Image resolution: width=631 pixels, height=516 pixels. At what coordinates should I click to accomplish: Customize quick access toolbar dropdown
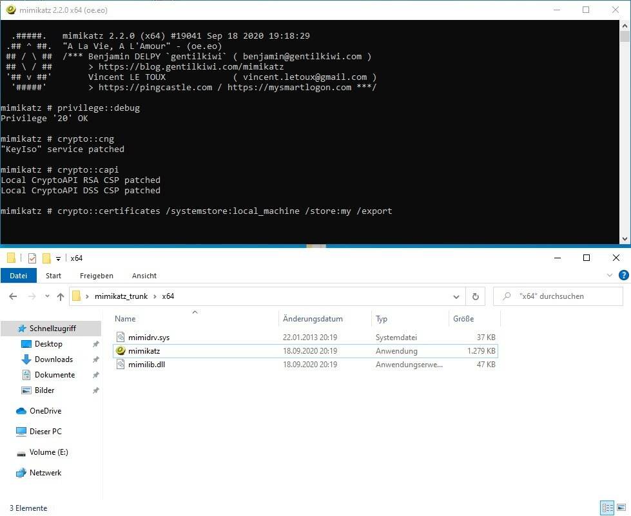(58, 258)
